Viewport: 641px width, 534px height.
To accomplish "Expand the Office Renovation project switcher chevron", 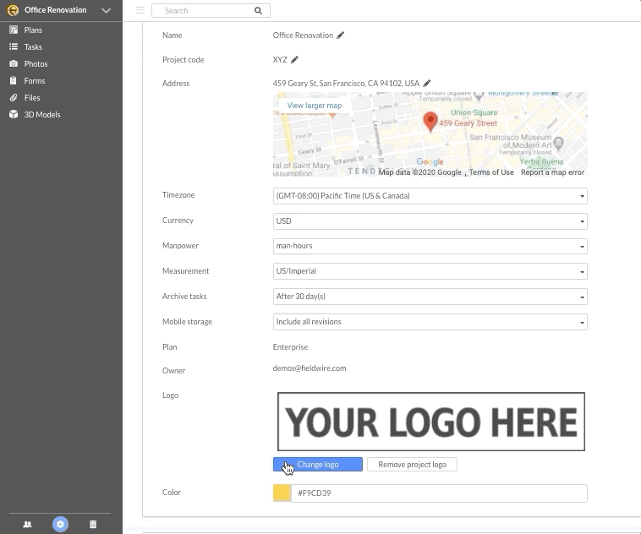I will click(107, 11).
